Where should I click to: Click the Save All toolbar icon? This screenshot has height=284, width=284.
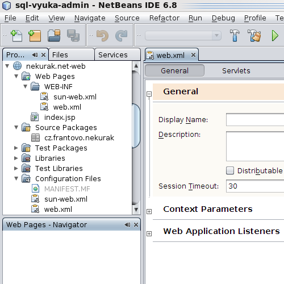(73, 36)
